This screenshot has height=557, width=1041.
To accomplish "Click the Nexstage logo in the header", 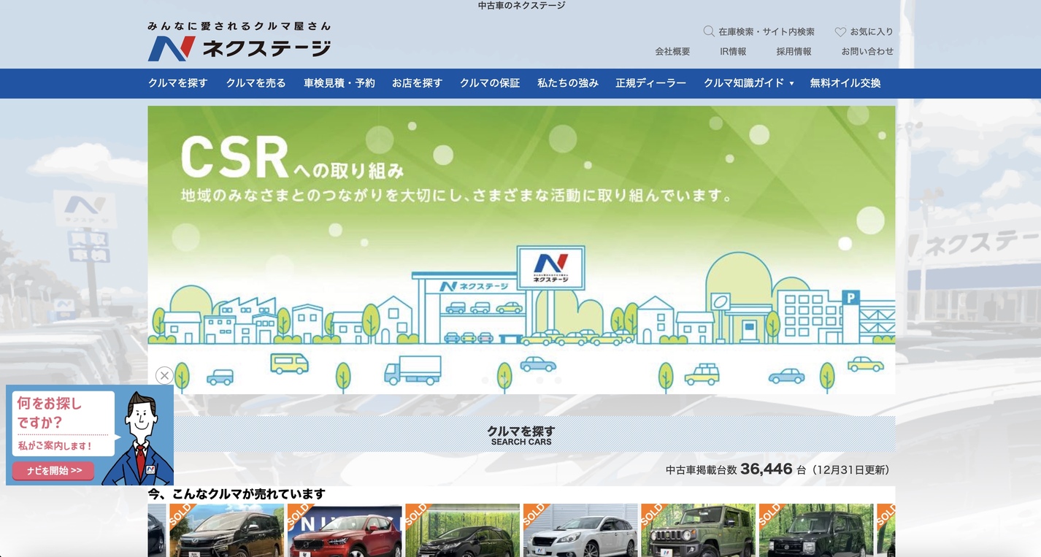I will pyautogui.click(x=239, y=42).
